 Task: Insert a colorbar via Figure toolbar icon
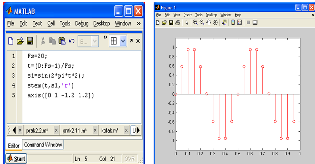pos(233,22)
